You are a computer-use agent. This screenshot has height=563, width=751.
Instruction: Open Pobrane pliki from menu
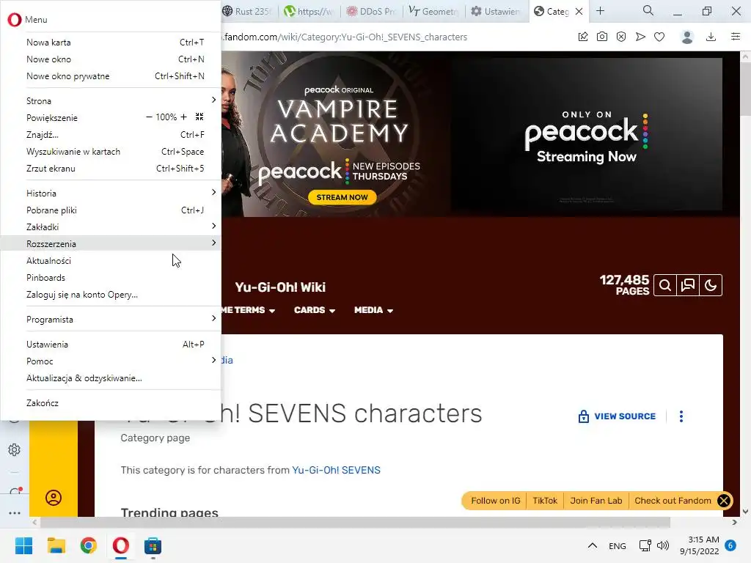(x=111, y=210)
